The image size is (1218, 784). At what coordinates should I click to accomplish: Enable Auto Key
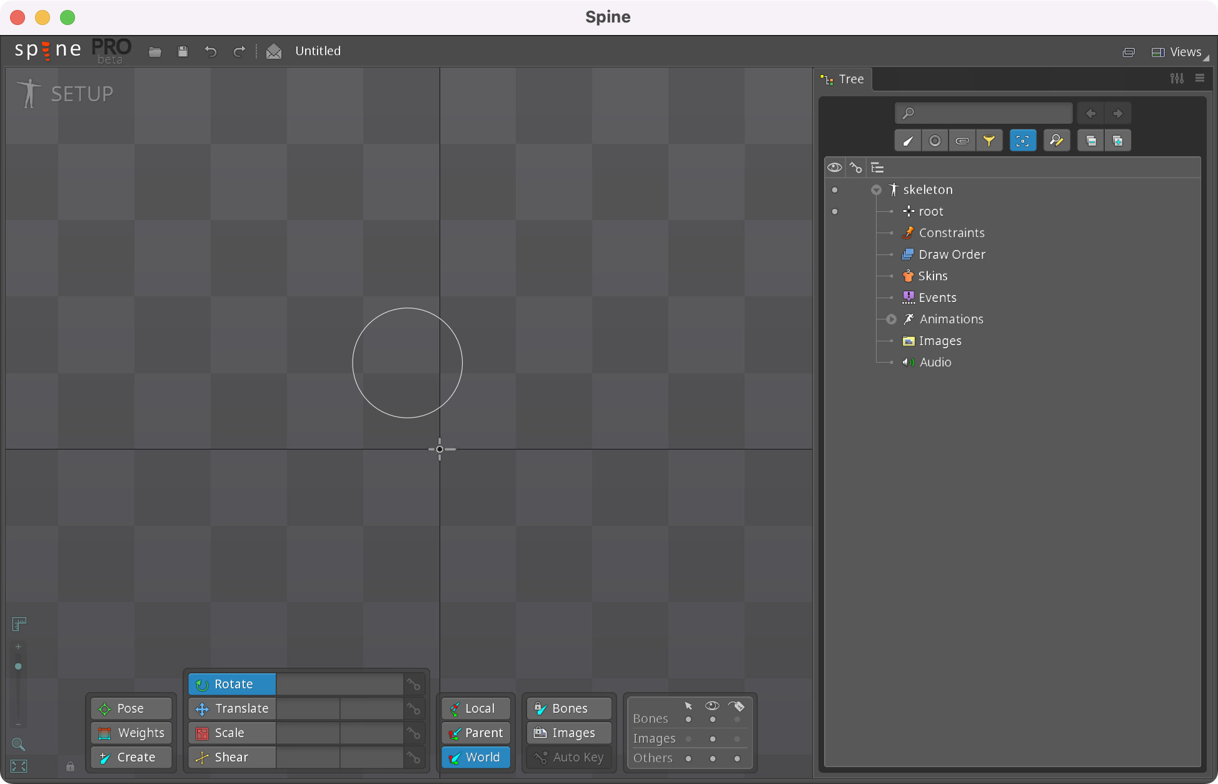[x=568, y=757]
